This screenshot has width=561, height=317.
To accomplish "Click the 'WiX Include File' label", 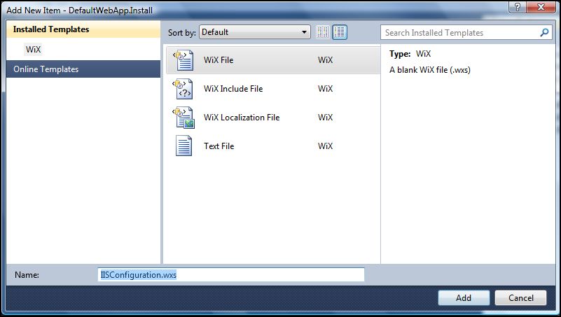I will 233,89.
